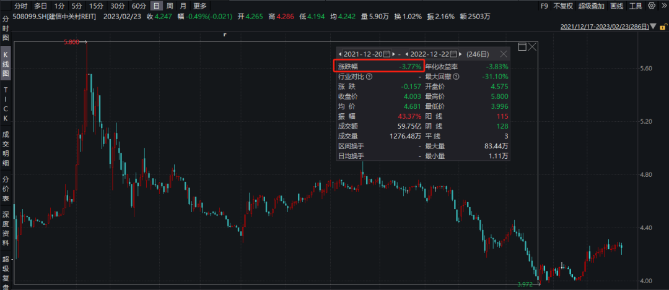Click the 最低价 value 3.996

[x=500, y=106]
